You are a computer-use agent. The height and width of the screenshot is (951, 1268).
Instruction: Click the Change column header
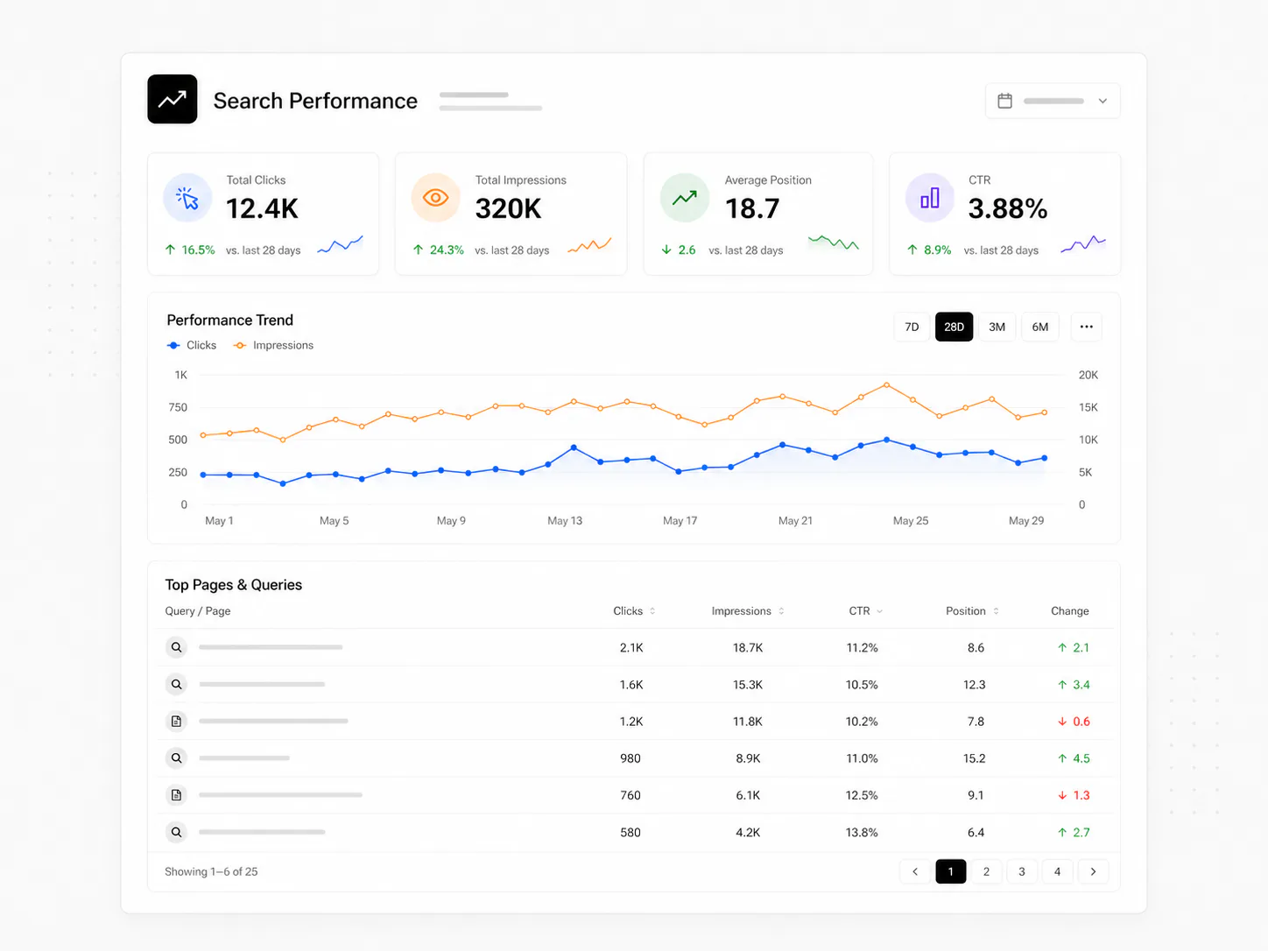click(1070, 611)
